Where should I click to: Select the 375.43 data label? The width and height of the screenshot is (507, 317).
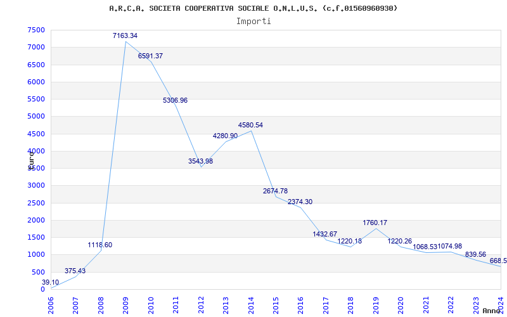pyautogui.click(x=75, y=271)
